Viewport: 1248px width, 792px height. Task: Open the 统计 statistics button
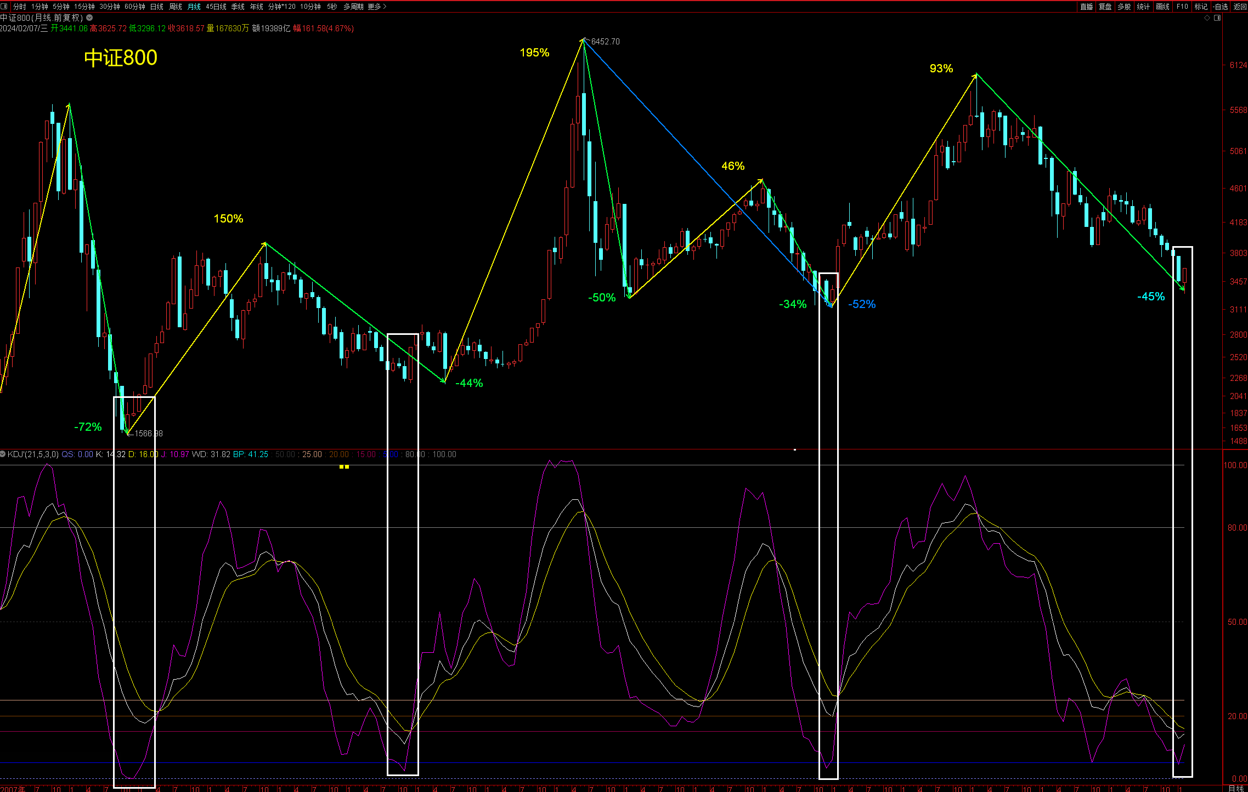click(1143, 7)
